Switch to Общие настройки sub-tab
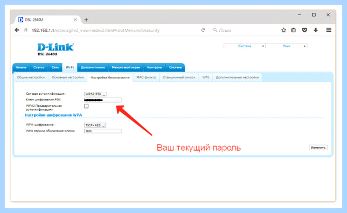Viewport: 347px width, 213px height. [x=31, y=77]
